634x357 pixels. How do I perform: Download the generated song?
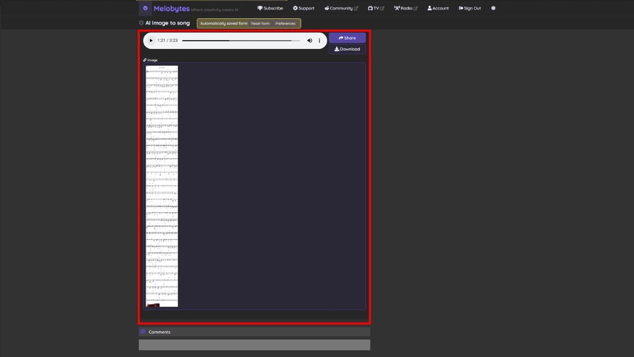coord(347,49)
